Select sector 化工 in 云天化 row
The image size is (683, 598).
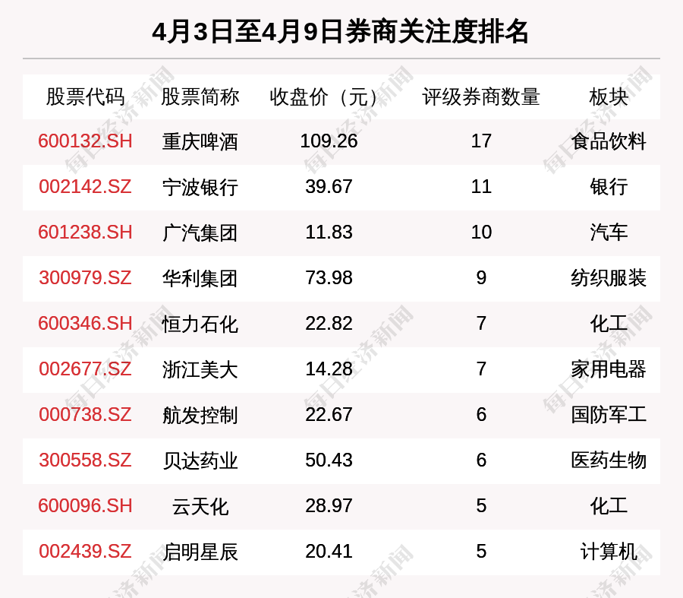click(609, 506)
